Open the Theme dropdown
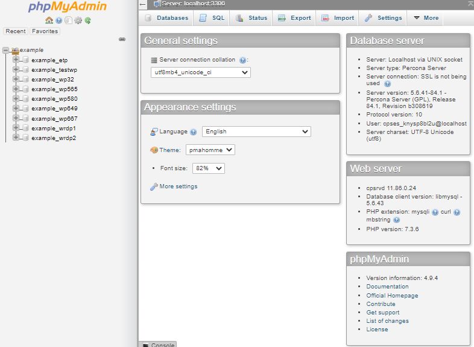Image resolution: width=474 pixels, height=347 pixels. (x=210, y=150)
